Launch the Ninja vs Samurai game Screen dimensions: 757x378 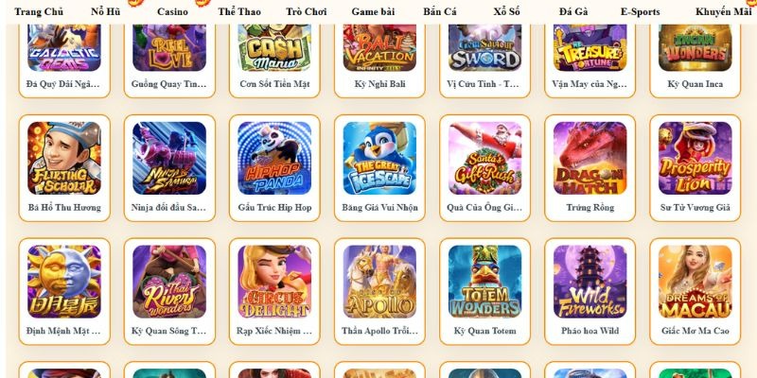[x=169, y=158]
